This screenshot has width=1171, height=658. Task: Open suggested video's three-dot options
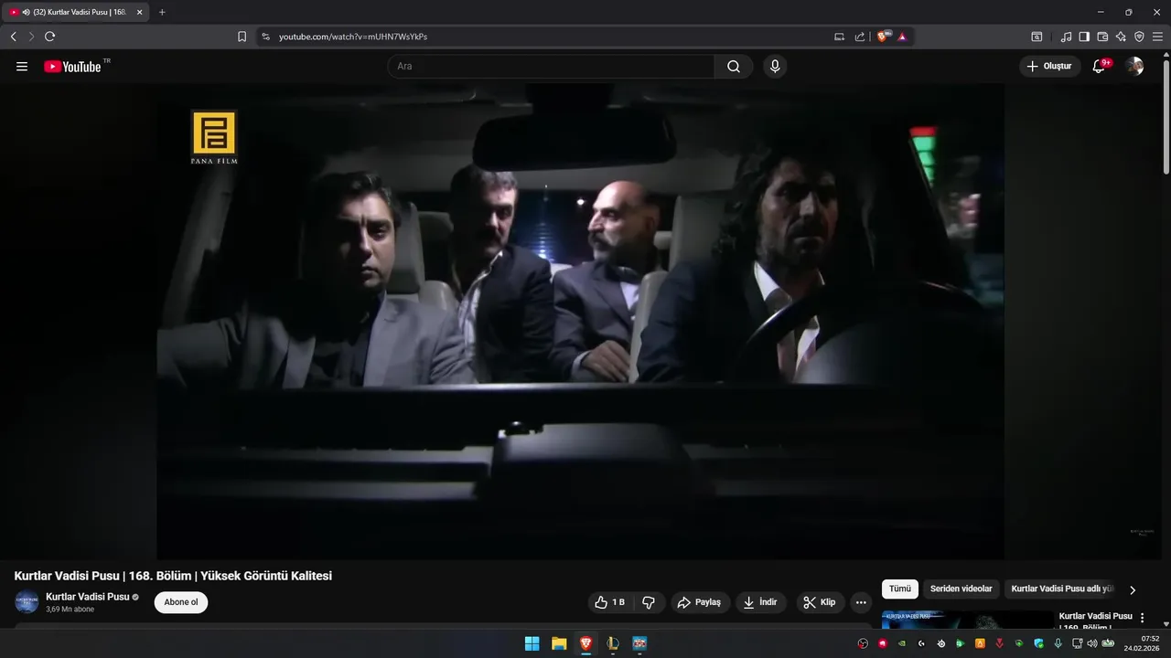1142,619
